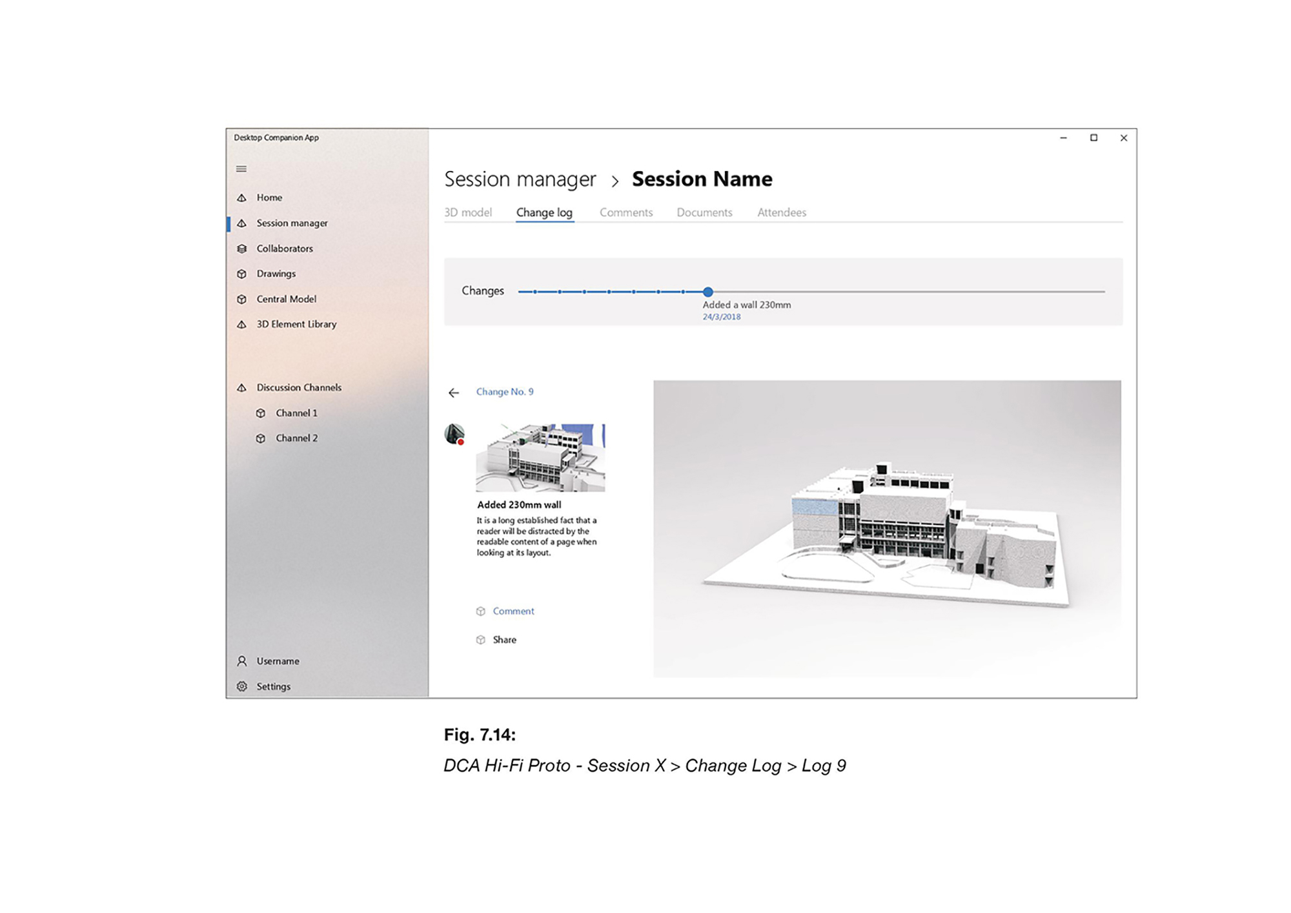Viewport: 1291px width, 913px height.
Task: Click the user avatar beside change thumbnail
Action: (x=454, y=434)
